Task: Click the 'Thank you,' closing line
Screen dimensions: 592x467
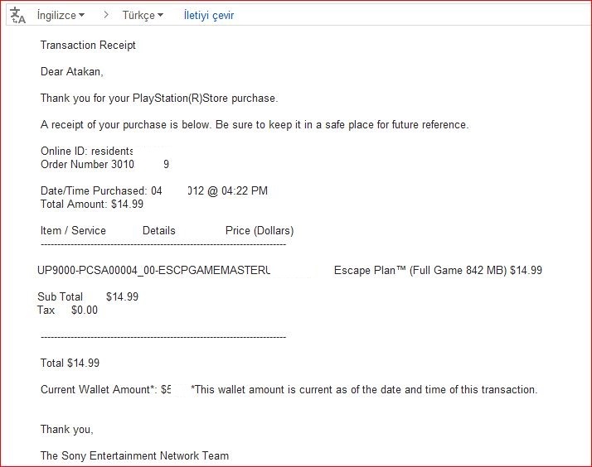Action: coord(67,429)
